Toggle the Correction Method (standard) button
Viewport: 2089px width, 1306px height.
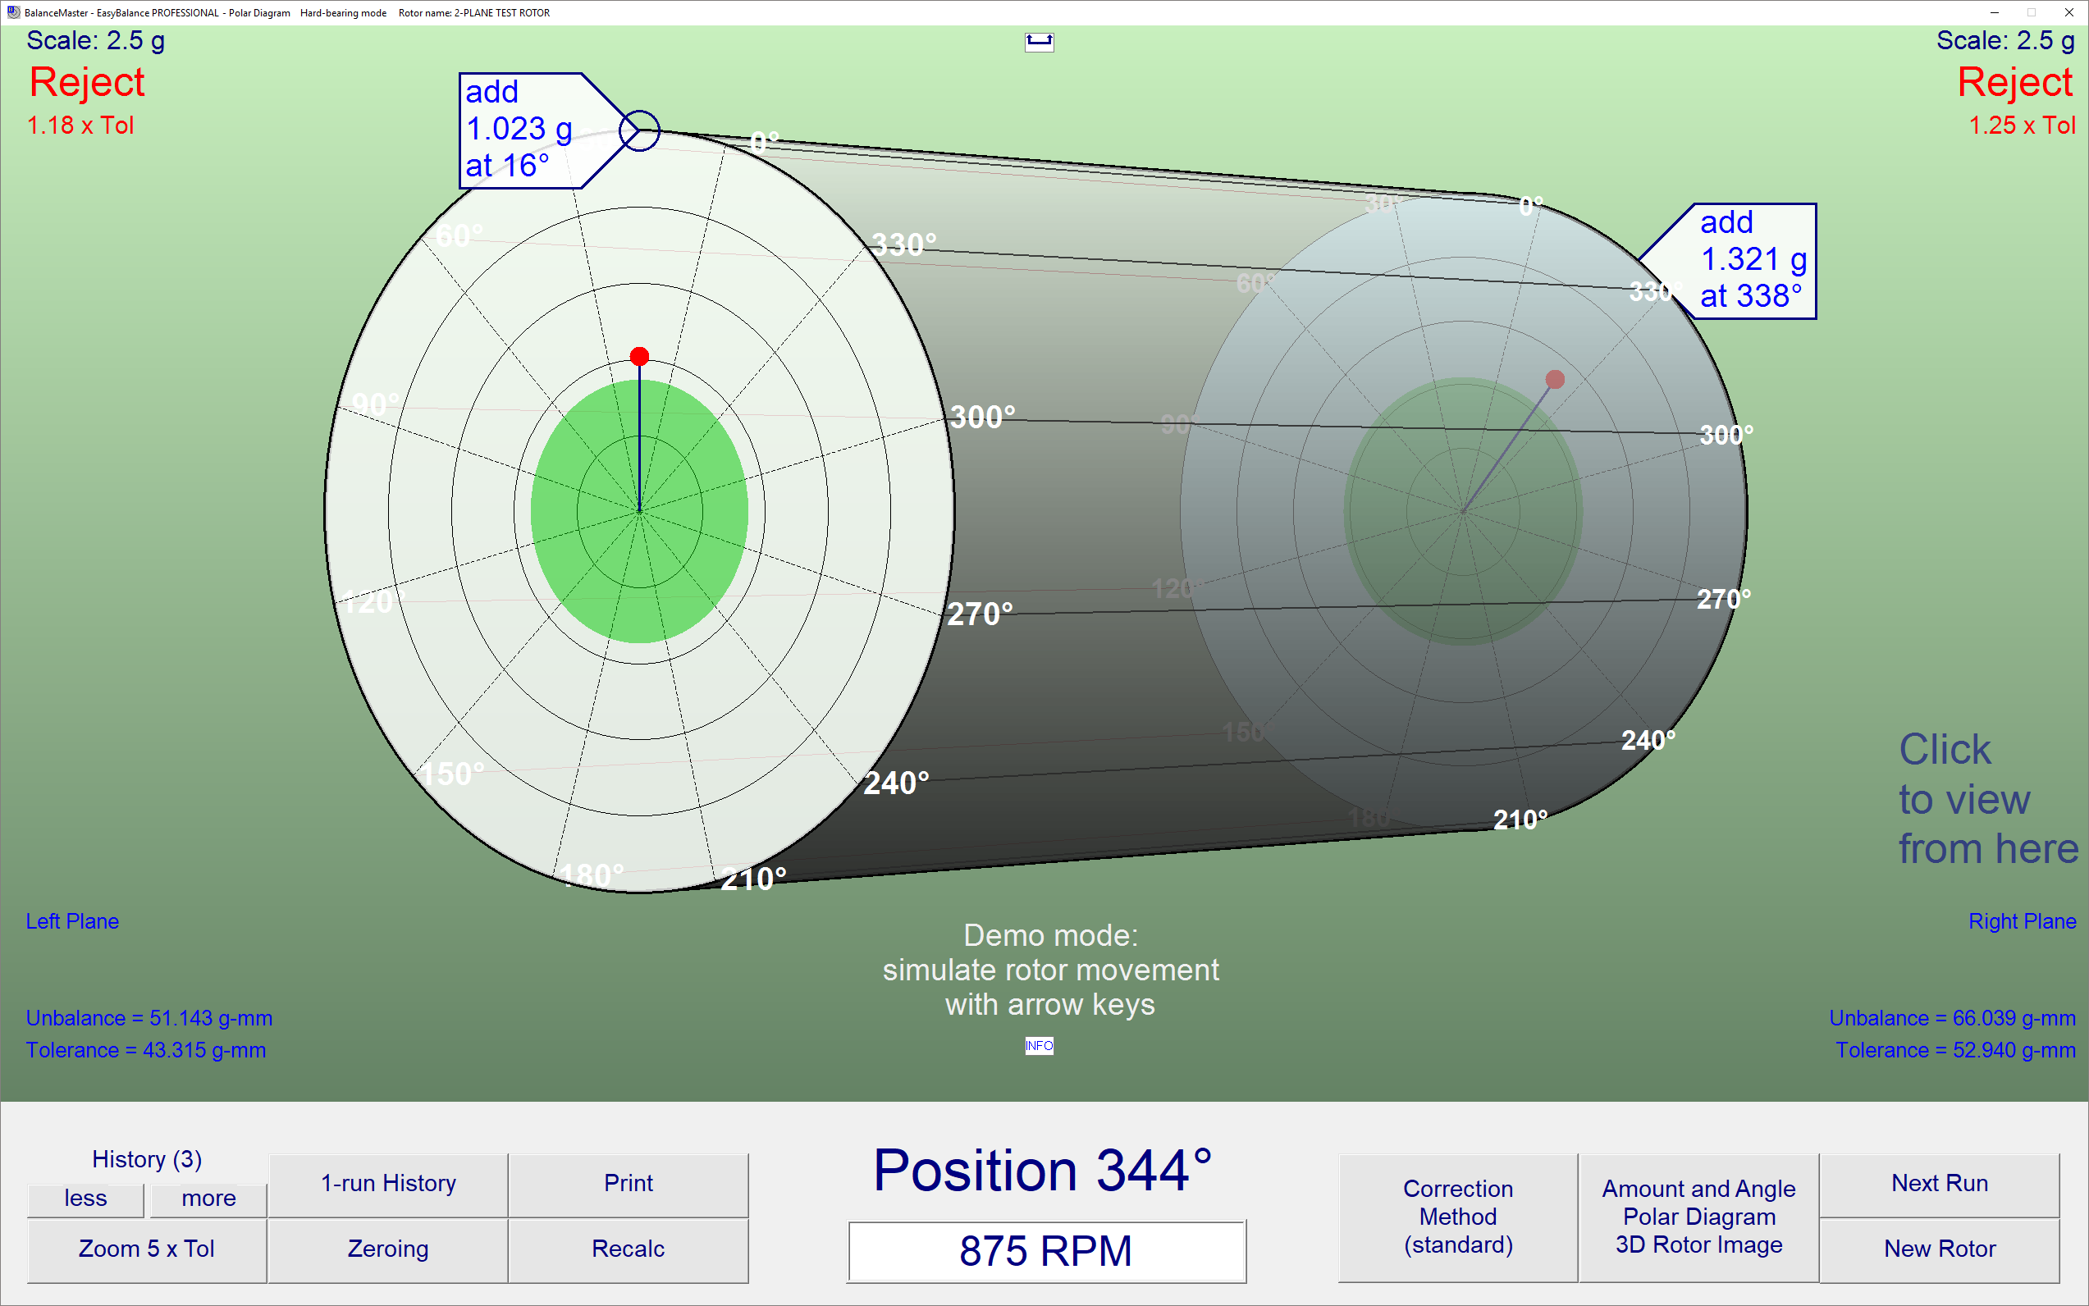(1457, 1216)
